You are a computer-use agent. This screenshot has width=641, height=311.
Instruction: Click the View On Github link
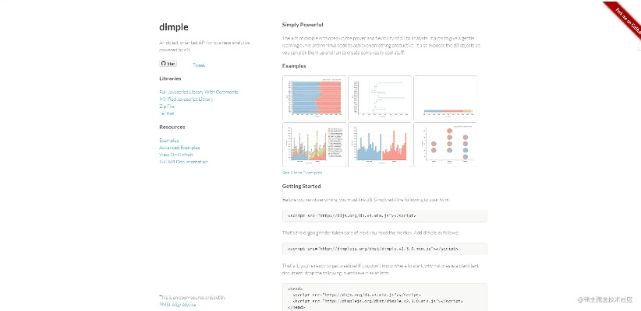pyautogui.click(x=175, y=155)
